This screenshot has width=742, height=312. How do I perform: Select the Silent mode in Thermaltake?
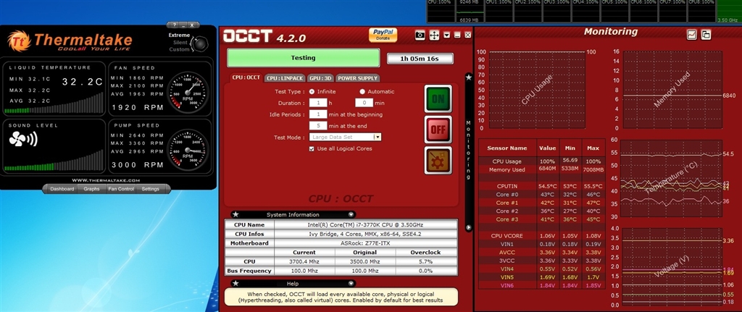pyautogui.click(x=180, y=42)
